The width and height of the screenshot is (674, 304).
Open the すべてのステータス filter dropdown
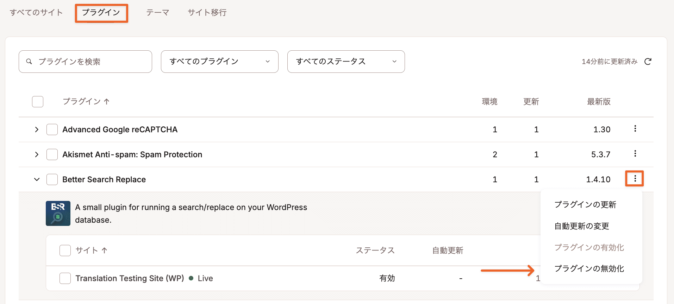346,62
